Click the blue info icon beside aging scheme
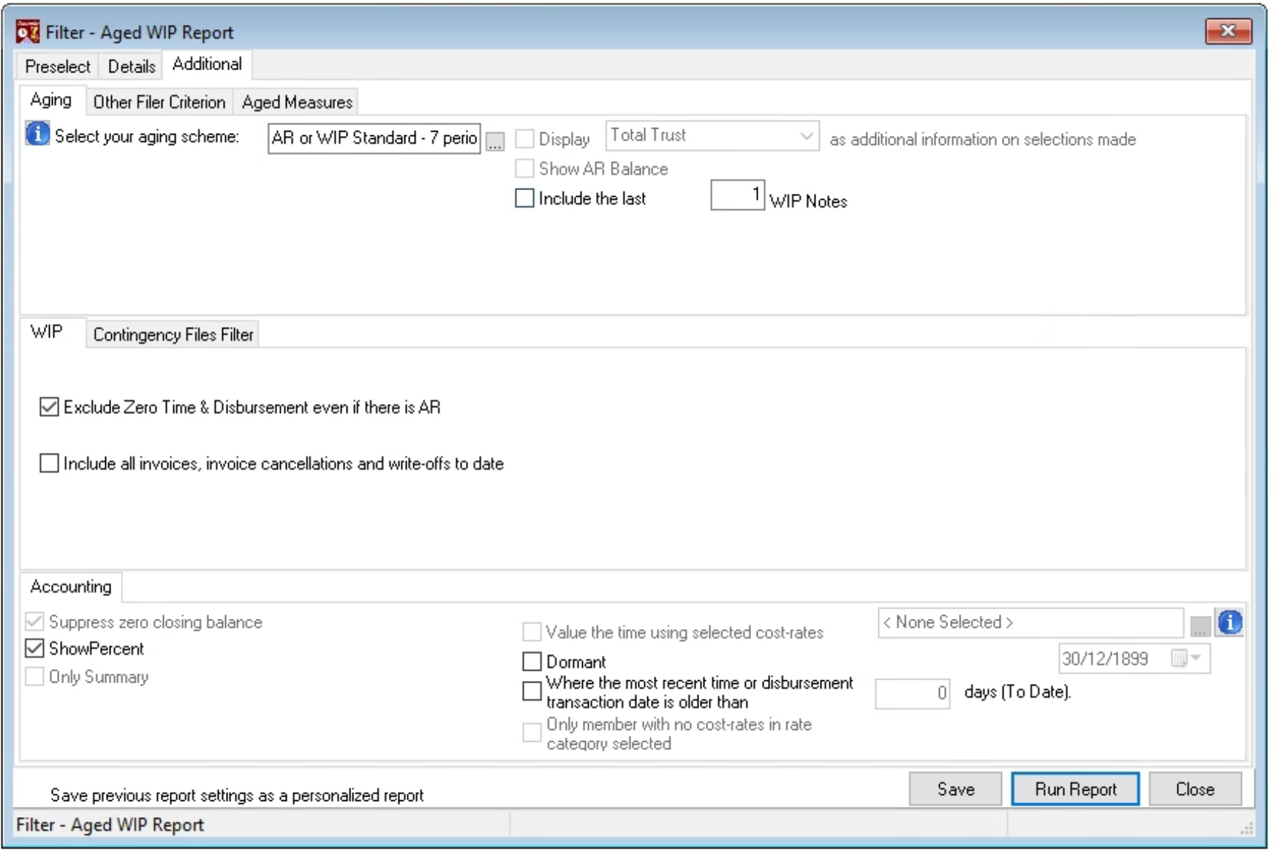This screenshot has height=850, width=1274. [x=37, y=135]
